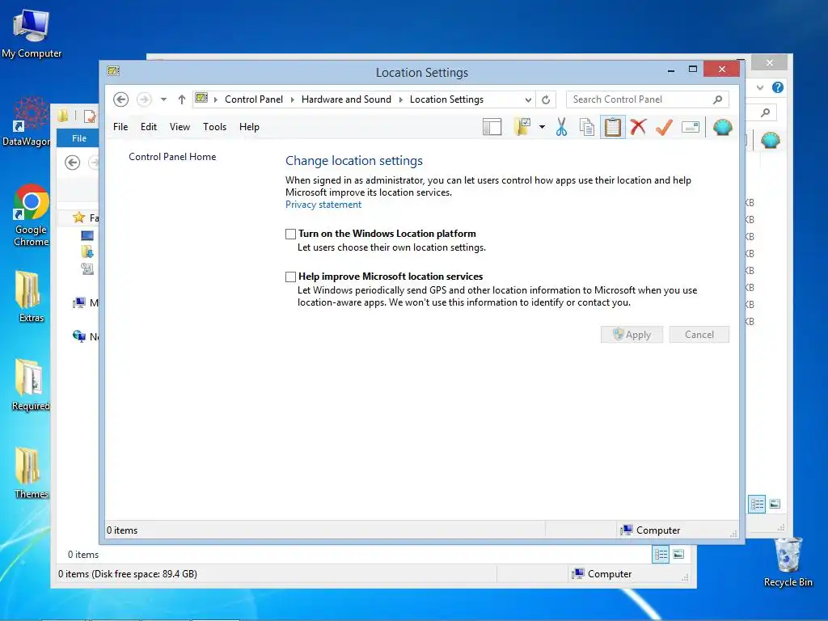
Task: Click the envelope card icon in toolbar
Action: (x=691, y=127)
